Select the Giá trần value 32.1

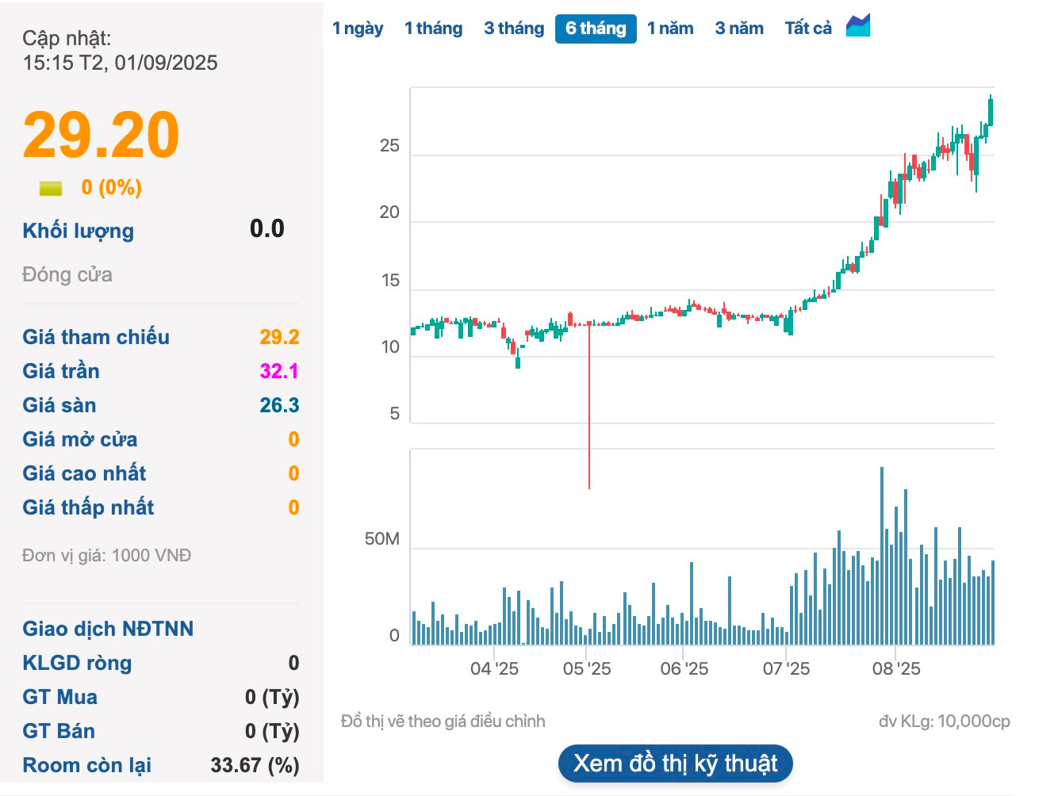point(279,371)
